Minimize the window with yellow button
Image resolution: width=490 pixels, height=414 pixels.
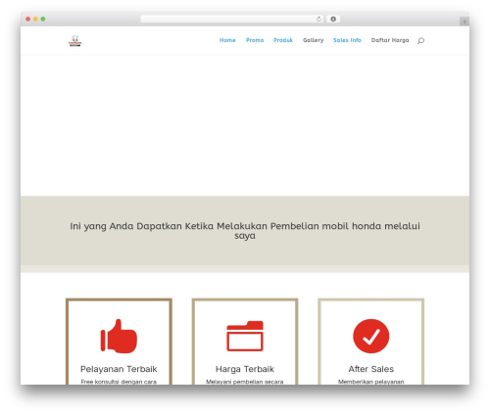coord(35,20)
